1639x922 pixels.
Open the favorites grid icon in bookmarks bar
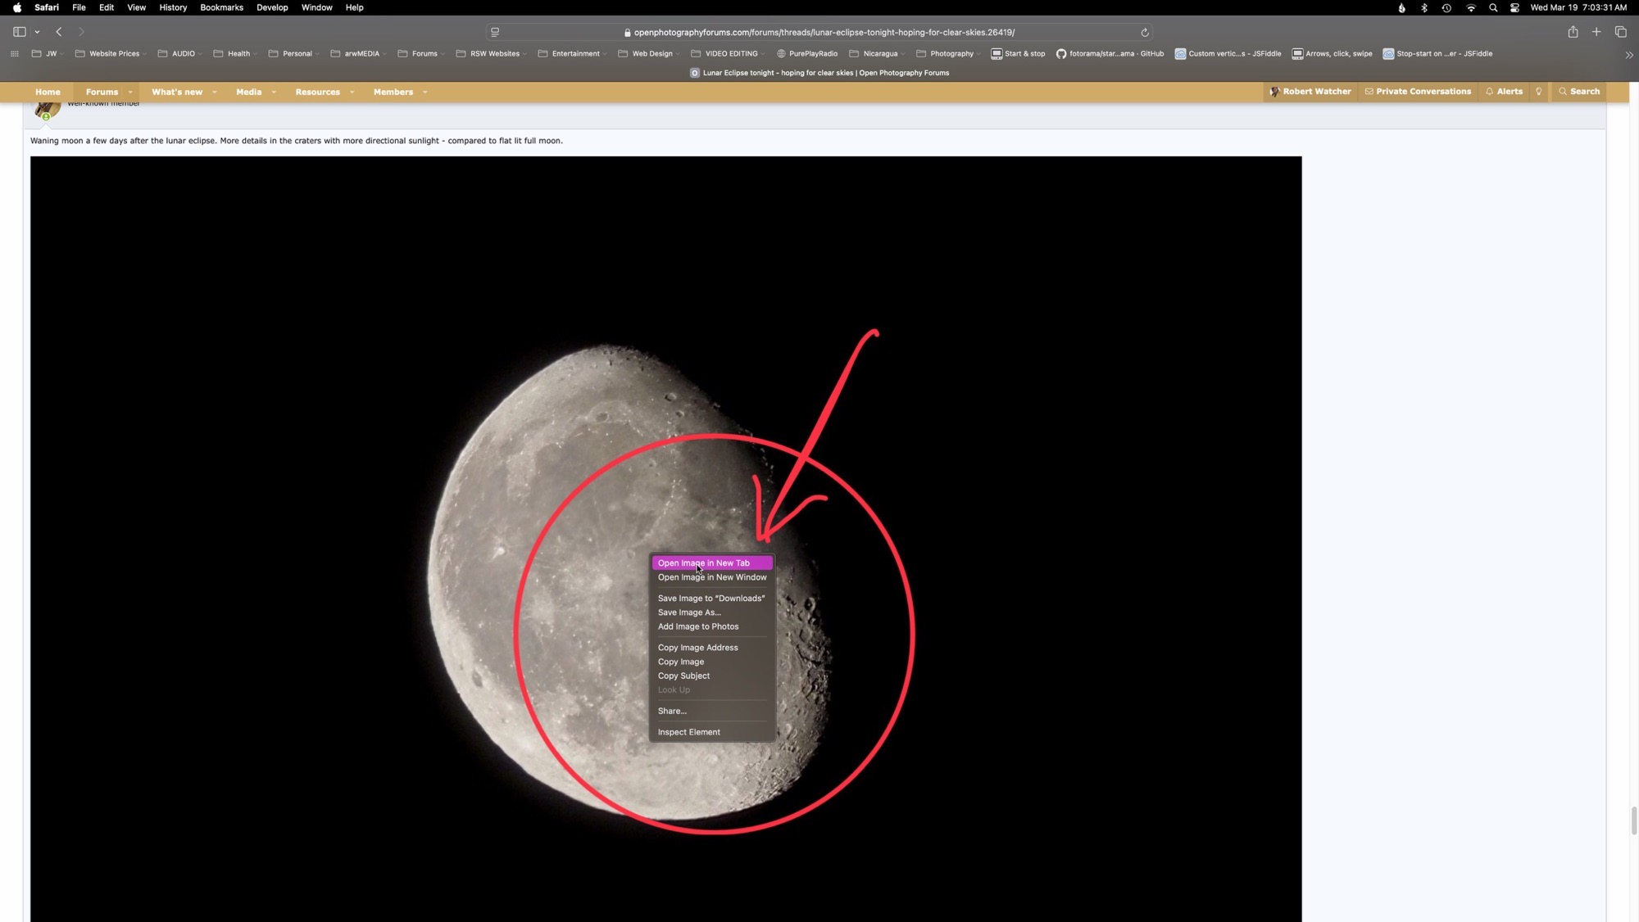coord(15,54)
